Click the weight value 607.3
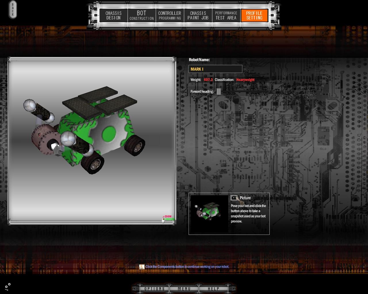368x294 pixels. pos(208,80)
